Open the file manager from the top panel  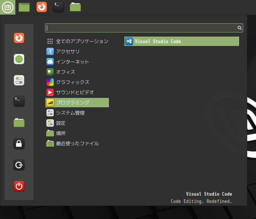pyautogui.click(x=75, y=7)
